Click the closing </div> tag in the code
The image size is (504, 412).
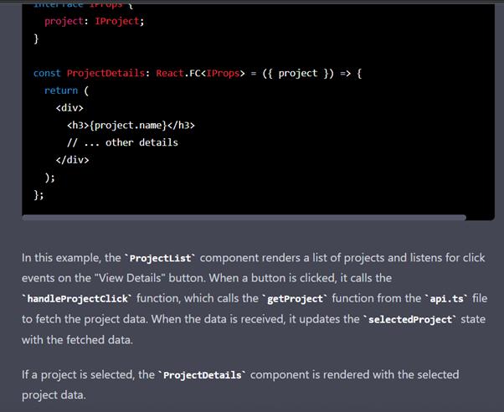point(72,160)
